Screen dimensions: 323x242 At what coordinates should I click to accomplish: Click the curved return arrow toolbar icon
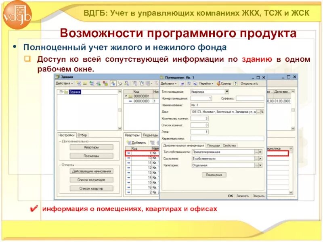click(x=127, y=83)
